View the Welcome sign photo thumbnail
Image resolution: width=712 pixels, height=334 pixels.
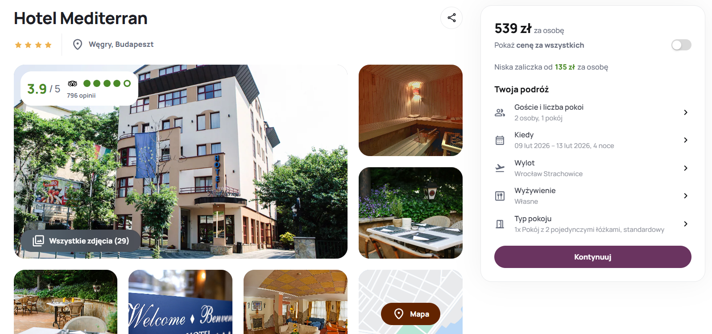coord(180,302)
